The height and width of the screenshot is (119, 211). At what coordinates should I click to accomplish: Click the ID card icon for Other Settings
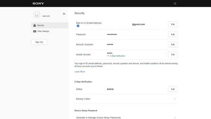pos(35,31)
